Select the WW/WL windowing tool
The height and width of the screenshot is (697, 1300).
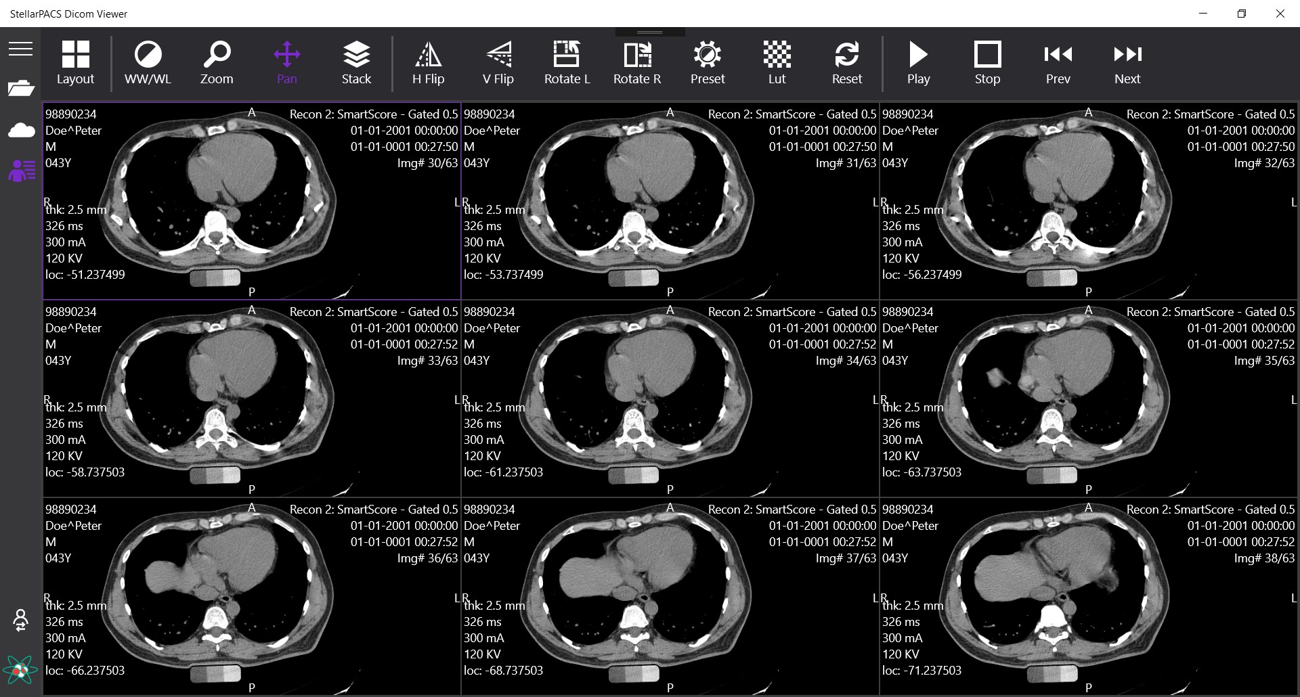(x=148, y=63)
